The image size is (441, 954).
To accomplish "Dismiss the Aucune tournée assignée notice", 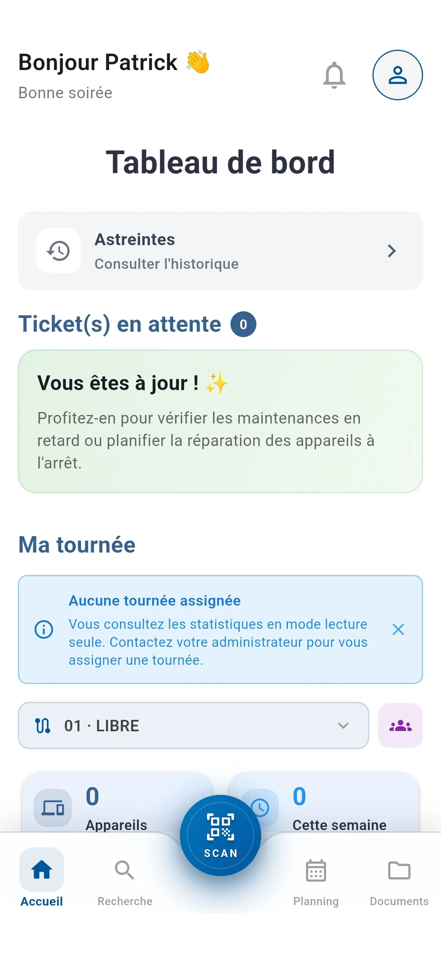I will (x=398, y=629).
